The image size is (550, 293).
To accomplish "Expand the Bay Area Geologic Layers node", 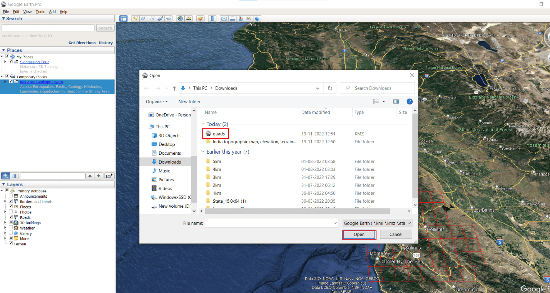I will [x=5, y=82].
